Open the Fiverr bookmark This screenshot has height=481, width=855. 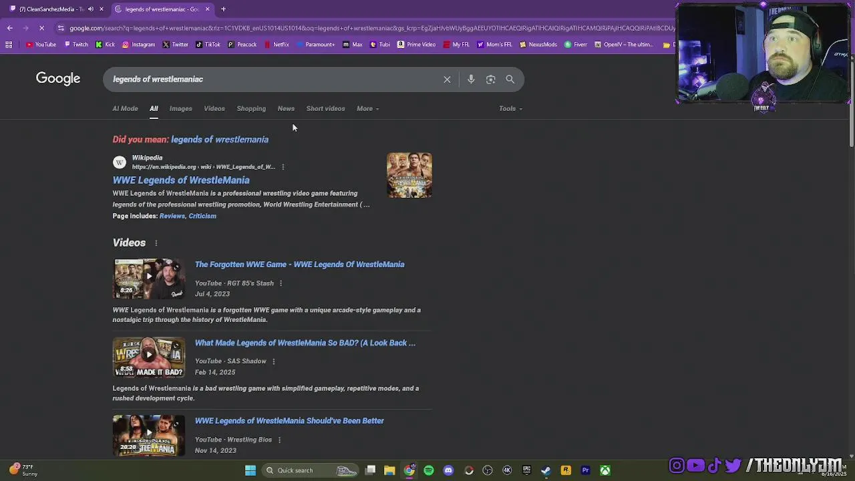pyautogui.click(x=576, y=45)
